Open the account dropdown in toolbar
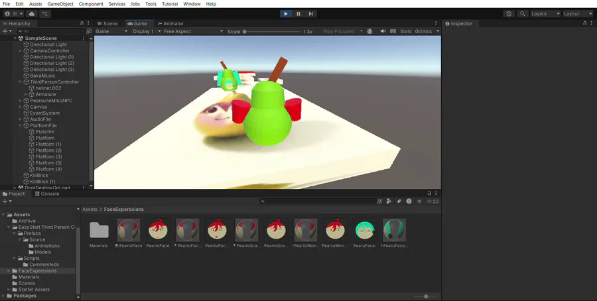Viewport: 597px width, 301px height. tap(13, 14)
